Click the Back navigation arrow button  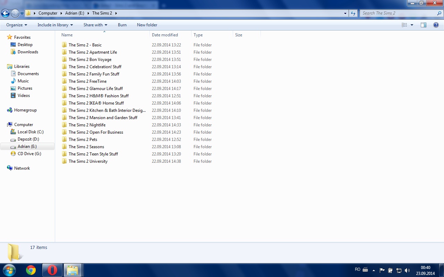click(x=5, y=13)
